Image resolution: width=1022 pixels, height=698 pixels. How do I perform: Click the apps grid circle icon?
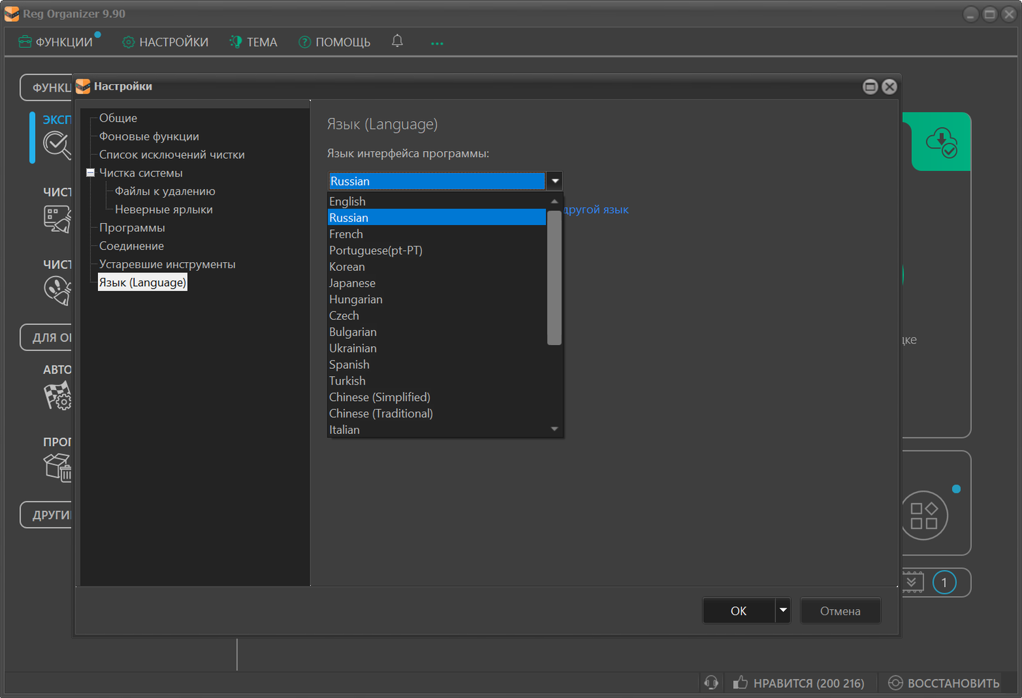coord(923,516)
